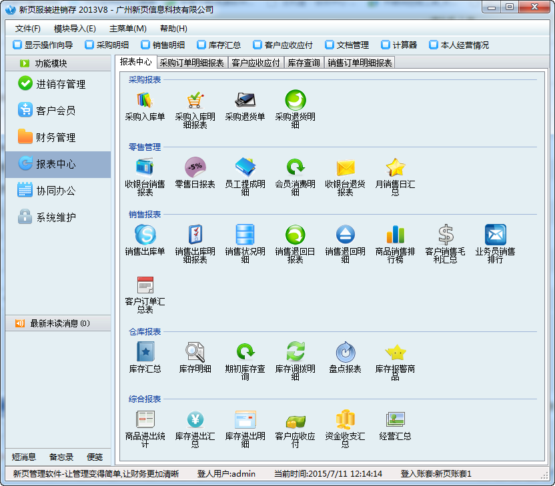Switch to 客户应收应付 tab
555x486 pixels.
(255, 63)
